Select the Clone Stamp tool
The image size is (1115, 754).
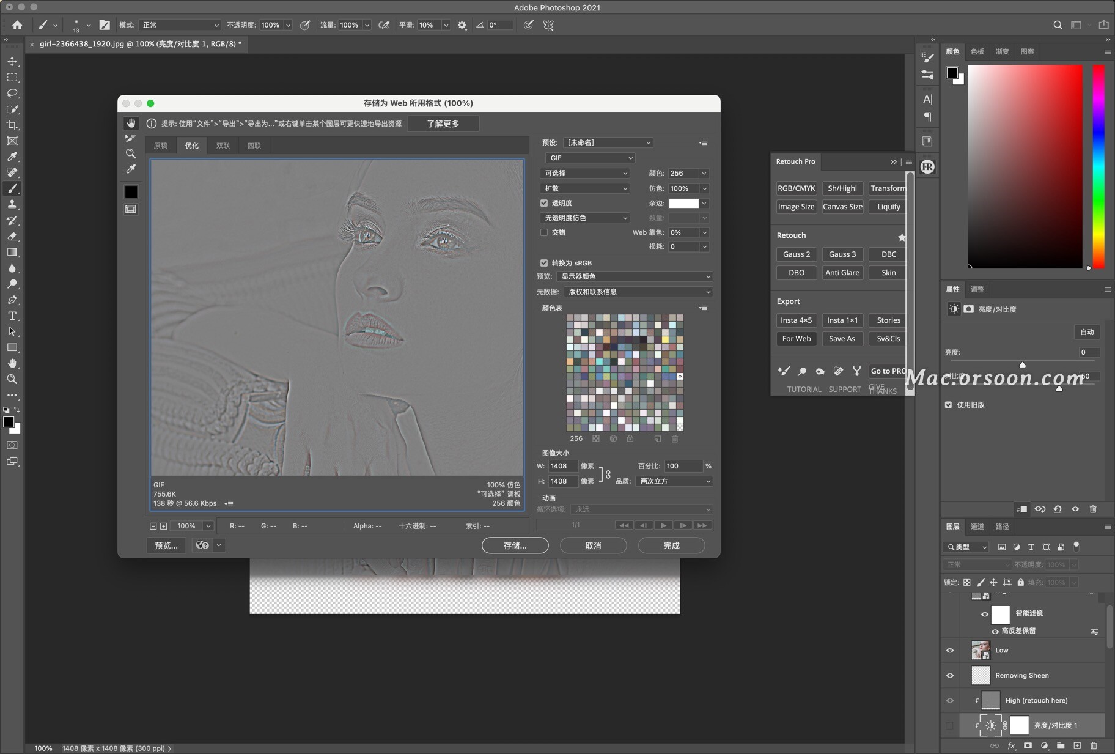pyautogui.click(x=12, y=205)
